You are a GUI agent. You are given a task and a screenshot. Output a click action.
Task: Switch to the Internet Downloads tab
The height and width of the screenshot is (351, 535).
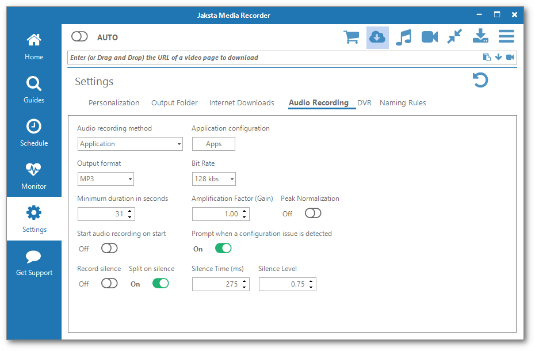pyautogui.click(x=242, y=103)
